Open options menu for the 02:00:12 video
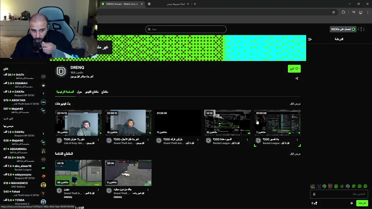The image size is (372, 209). (x=148, y=140)
